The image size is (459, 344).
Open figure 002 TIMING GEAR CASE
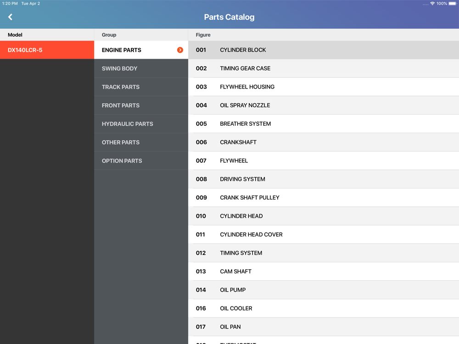coord(324,68)
